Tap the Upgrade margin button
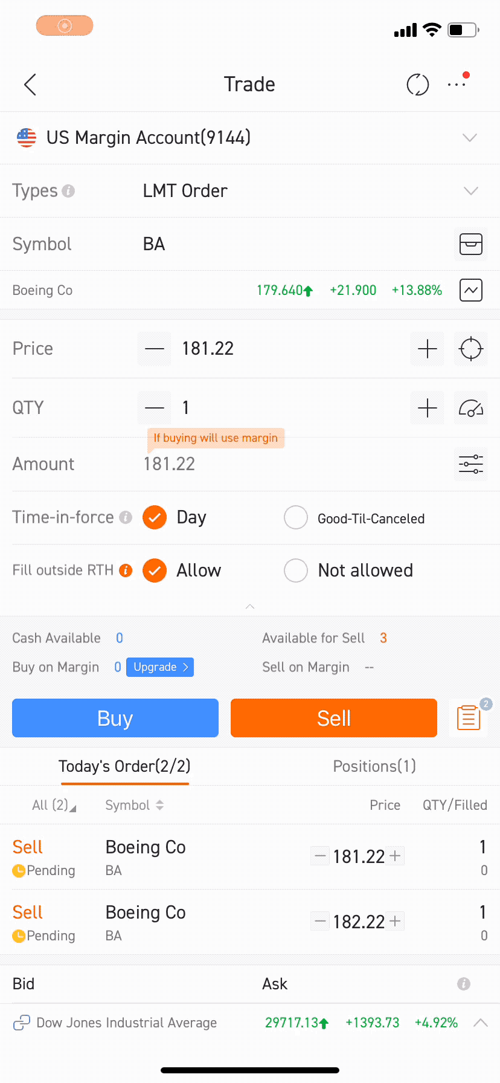The width and height of the screenshot is (500, 1083). coord(160,667)
